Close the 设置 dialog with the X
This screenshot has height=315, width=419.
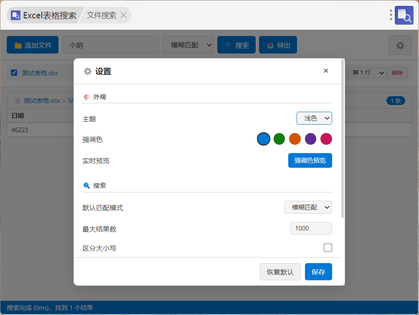click(x=326, y=71)
